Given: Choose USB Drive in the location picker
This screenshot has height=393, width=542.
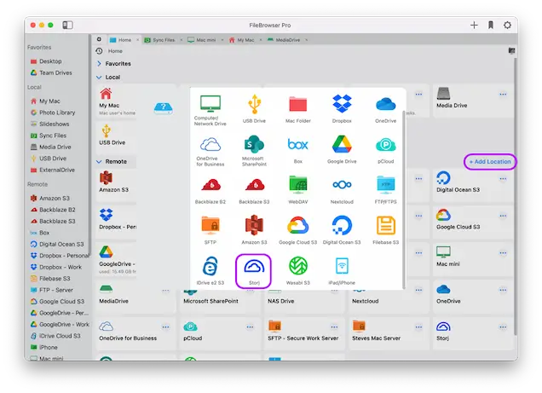Looking at the screenshot, I should tap(254, 108).
